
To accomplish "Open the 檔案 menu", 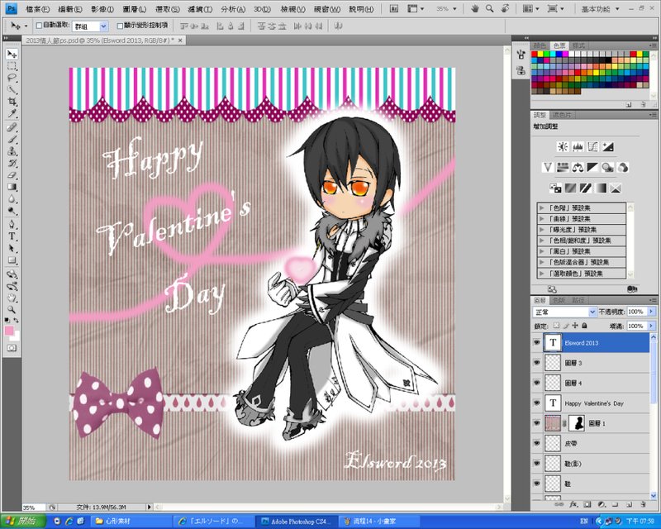I will 37,9.
